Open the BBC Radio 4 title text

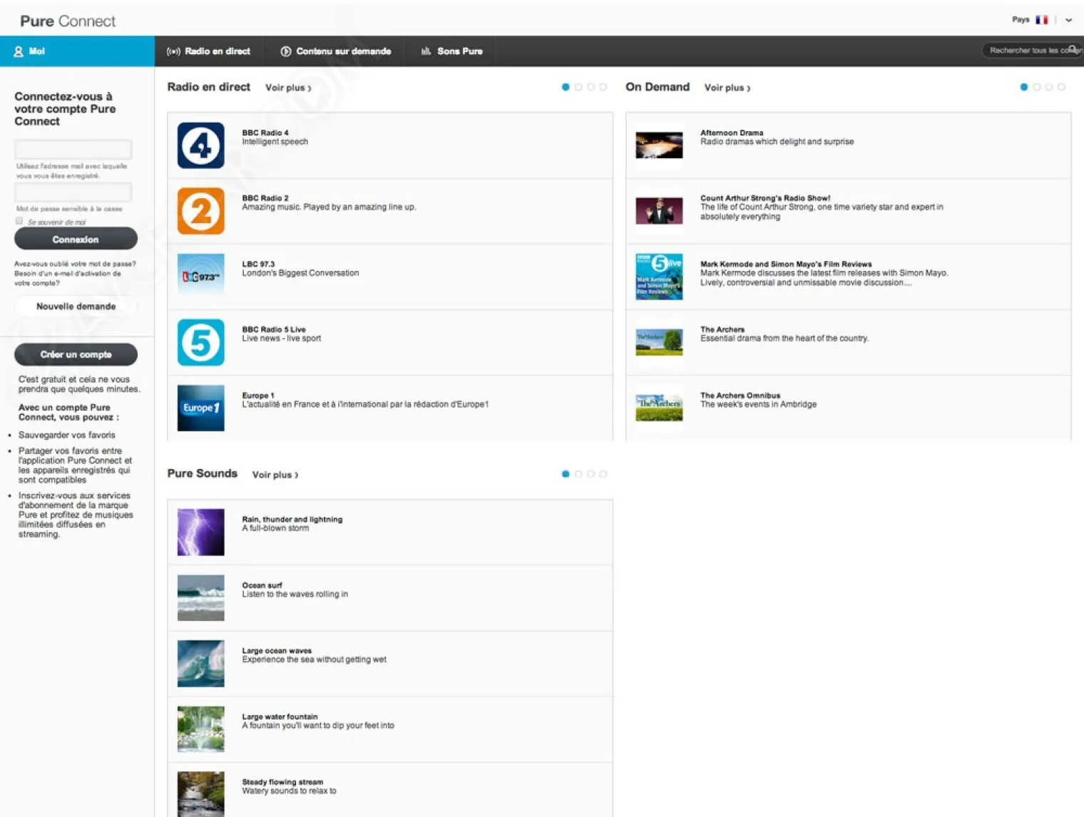coord(265,133)
